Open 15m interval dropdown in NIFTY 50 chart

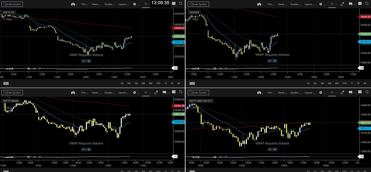pos(84,4)
